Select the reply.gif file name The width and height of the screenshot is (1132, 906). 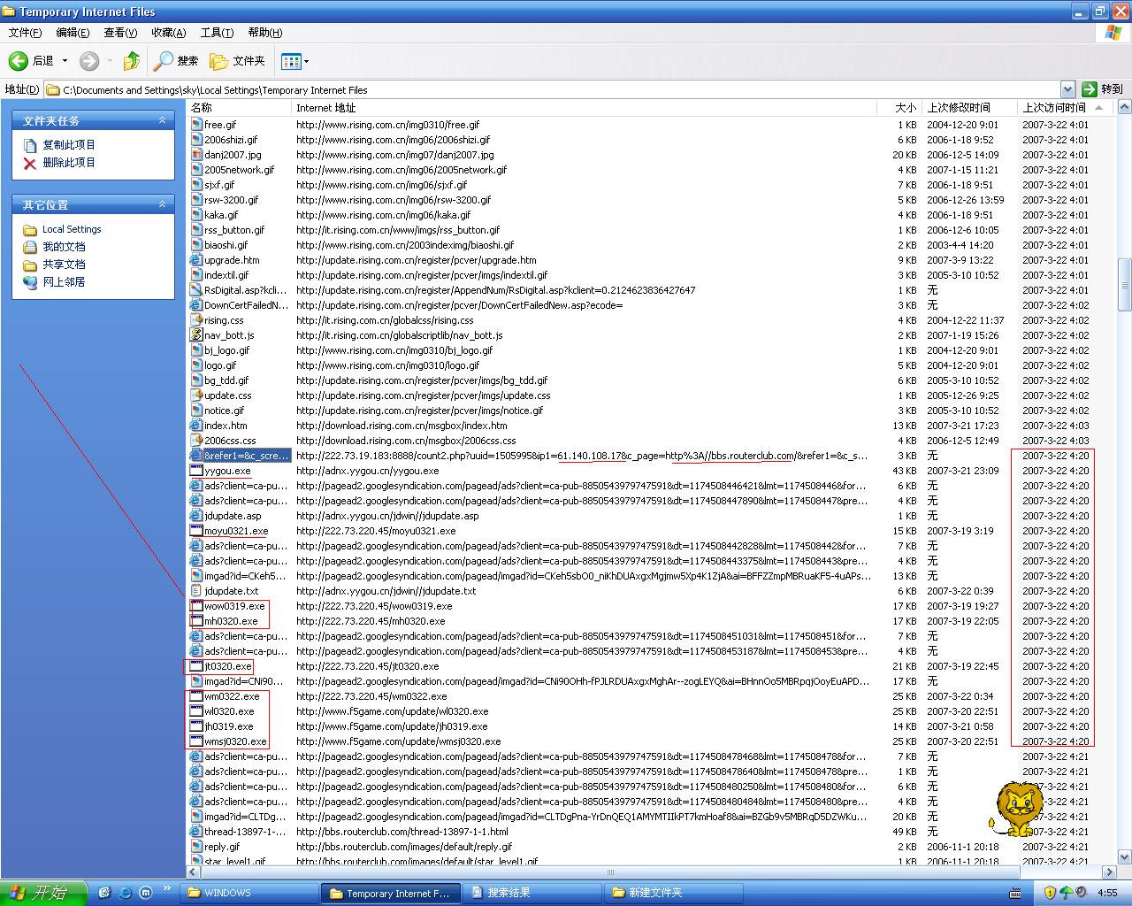click(222, 847)
